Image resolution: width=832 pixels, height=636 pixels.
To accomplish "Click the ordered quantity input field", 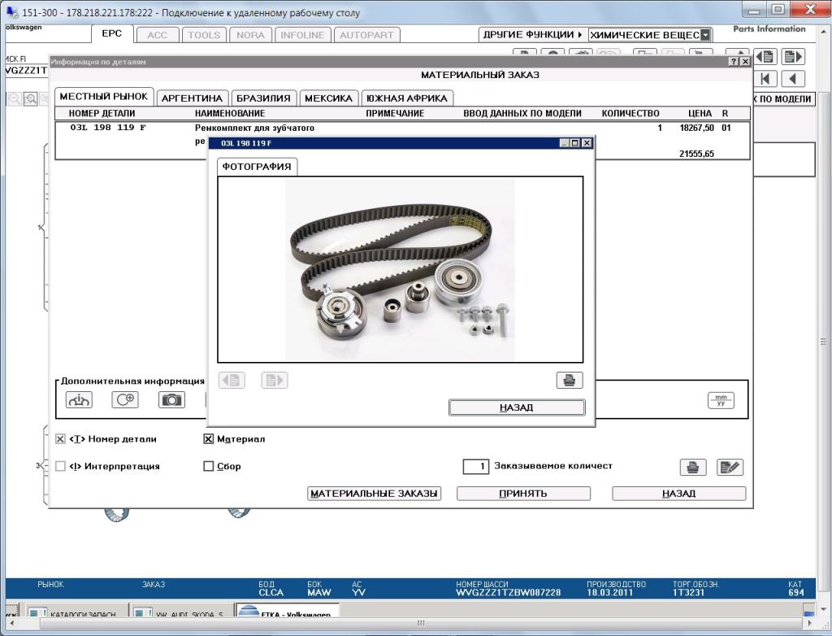I will click(x=476, y=467).
